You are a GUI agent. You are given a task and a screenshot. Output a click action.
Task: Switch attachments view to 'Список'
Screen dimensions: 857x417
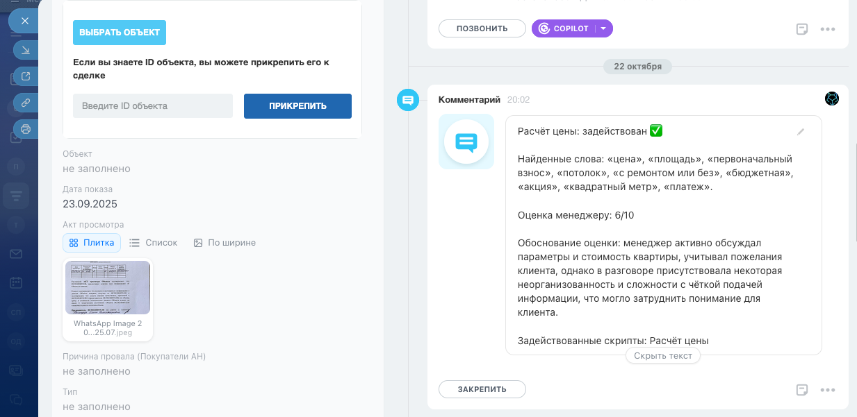pos(154,243)
